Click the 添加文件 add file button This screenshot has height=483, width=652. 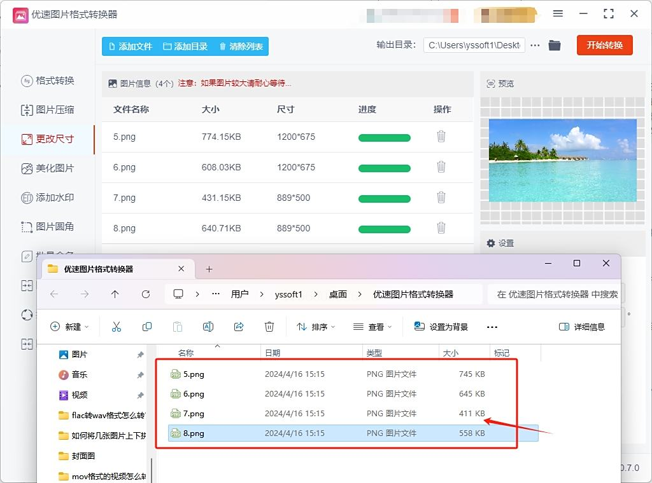point(131,46)
